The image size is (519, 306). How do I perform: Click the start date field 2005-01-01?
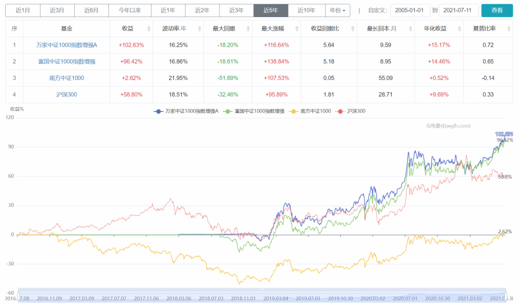(410, 10)
